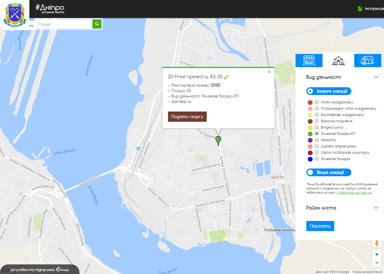Click the green map marker pin
The width and height of the screenshot is (384, 274).
(x=218, y=140)
